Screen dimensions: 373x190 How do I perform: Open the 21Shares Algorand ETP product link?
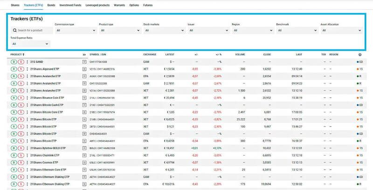pos(45,69)
